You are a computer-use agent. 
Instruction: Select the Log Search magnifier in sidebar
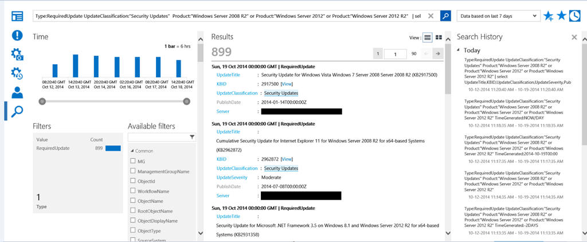click(18, 111)
